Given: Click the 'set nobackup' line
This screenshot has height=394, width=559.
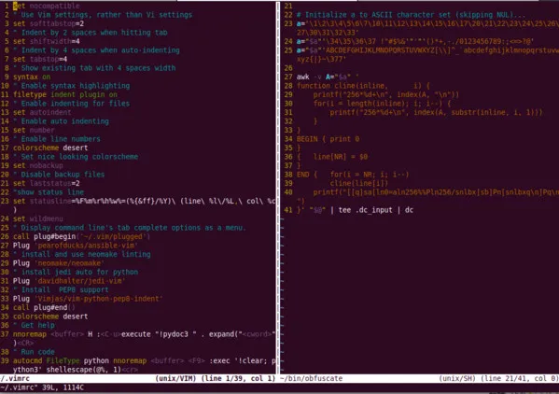Looking at the screenshot, I should [x=37, y=165].
